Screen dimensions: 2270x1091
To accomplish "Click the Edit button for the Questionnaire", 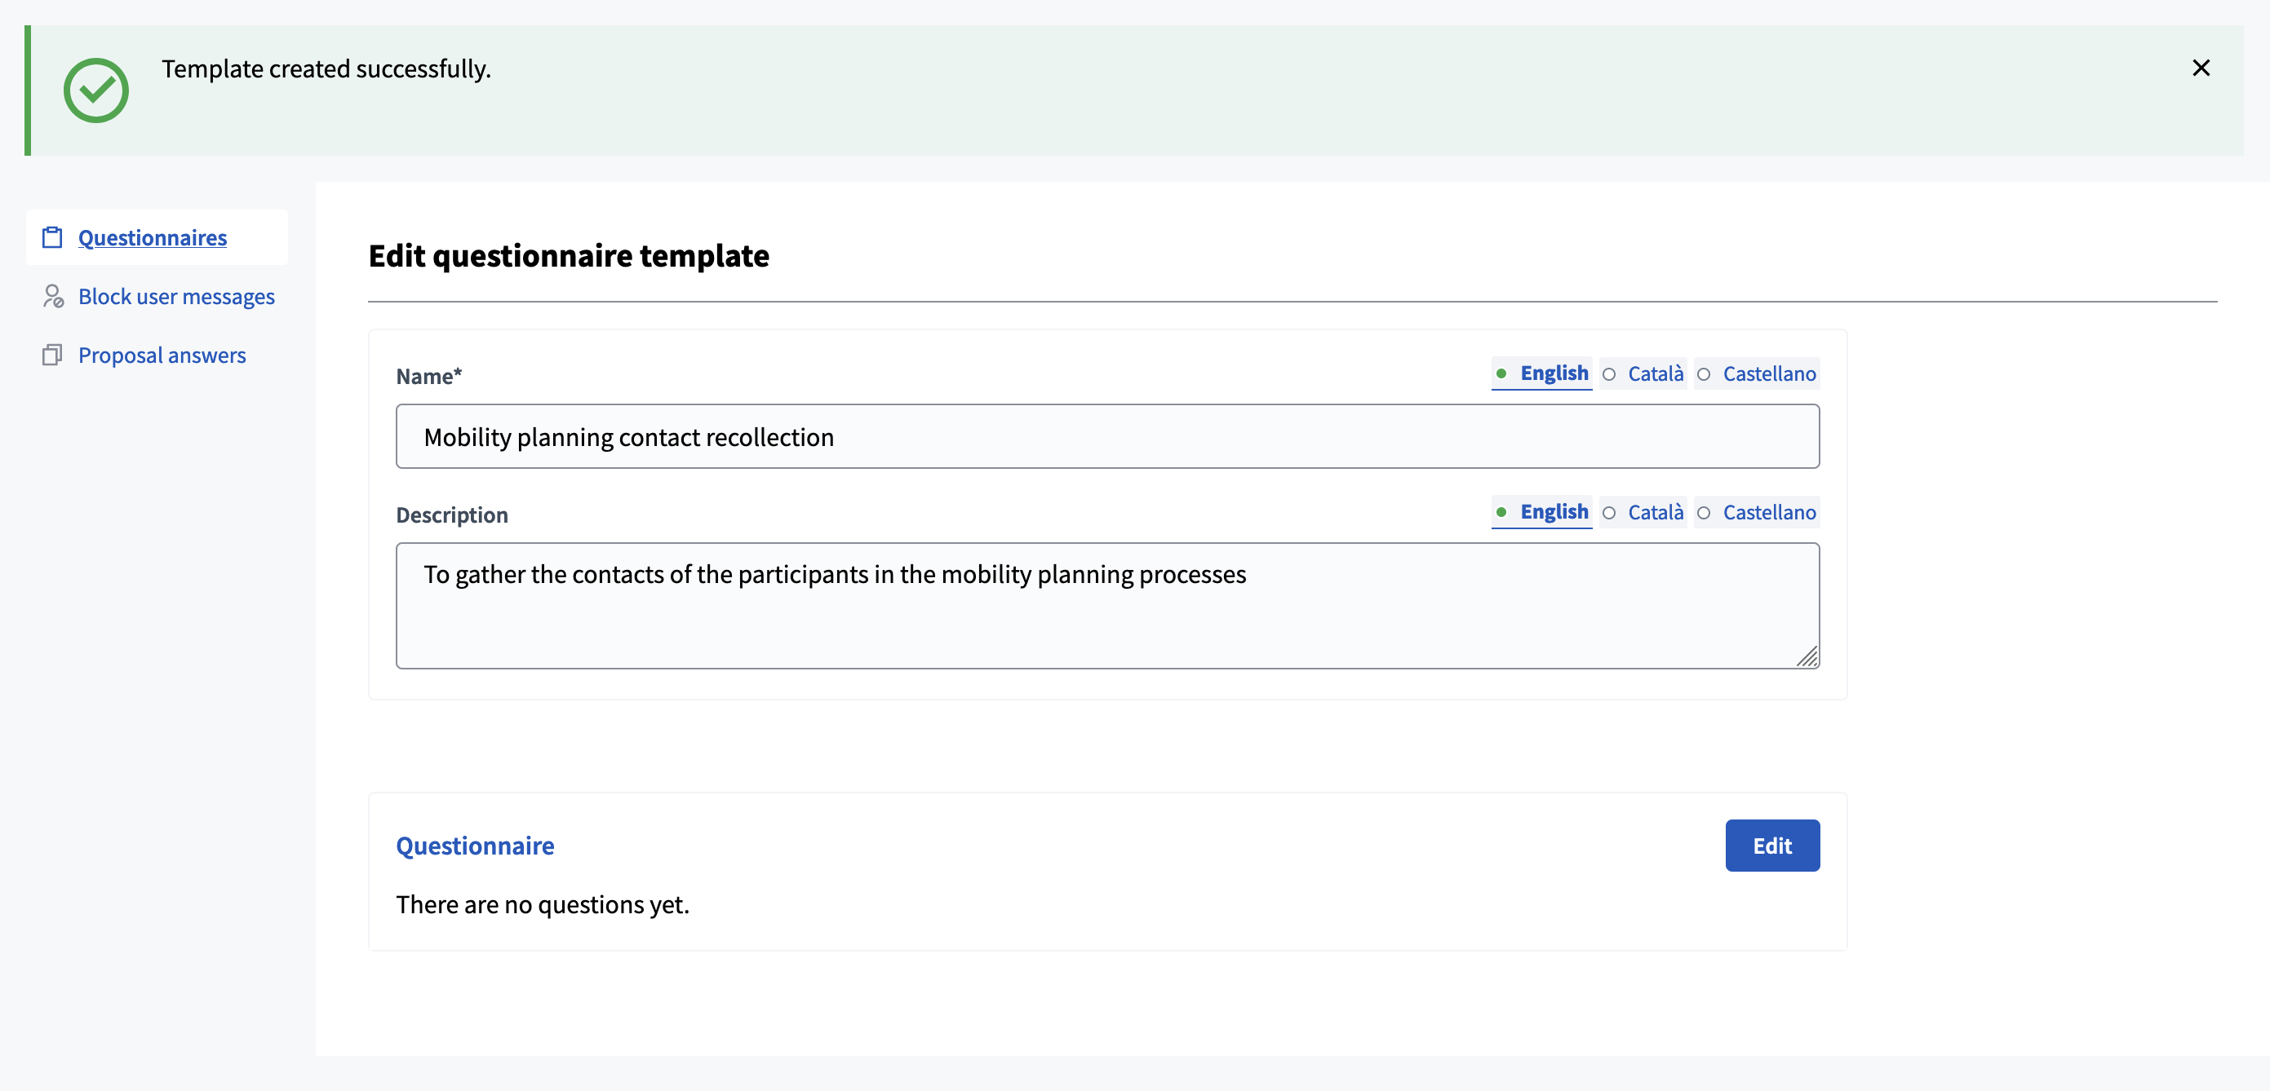I will pyautogui.click(x=1772, y=846).
